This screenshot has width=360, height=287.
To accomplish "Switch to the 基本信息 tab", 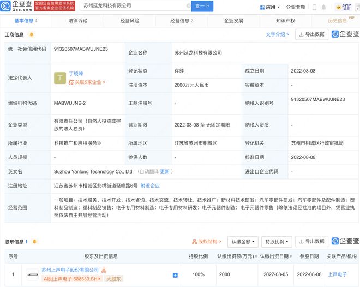I will 26,21.
